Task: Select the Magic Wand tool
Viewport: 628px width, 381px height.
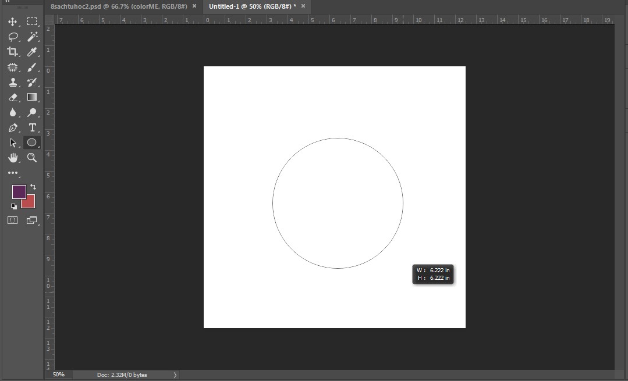Action: (x=32, y=37)
